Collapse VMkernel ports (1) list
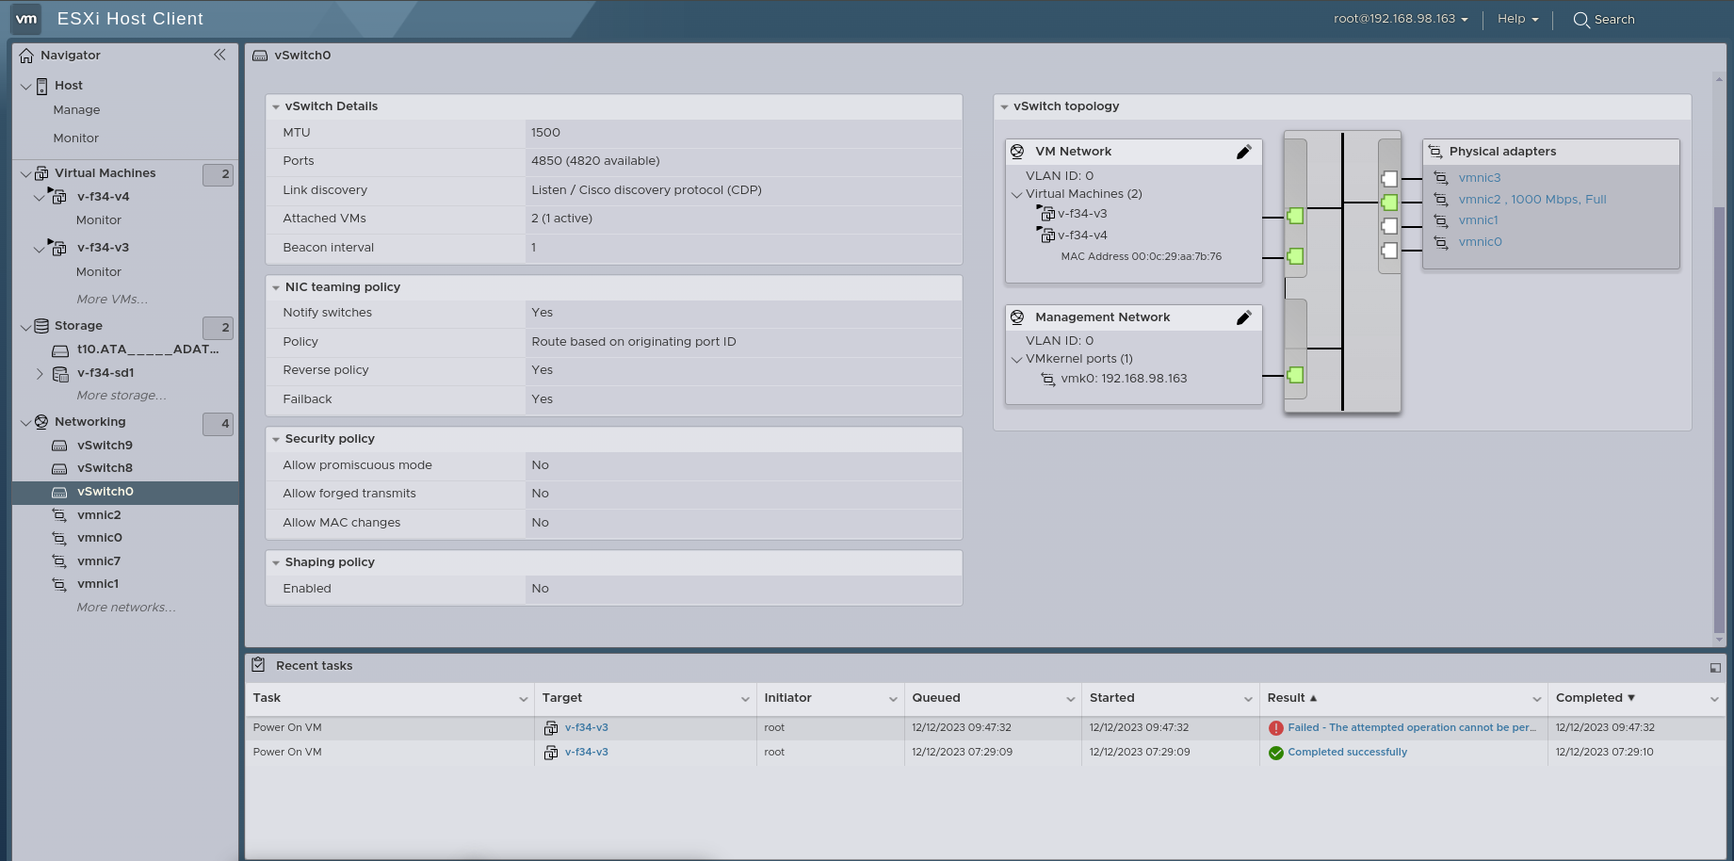This screenshot has width=1734, height=861. tap(1016, 360)
